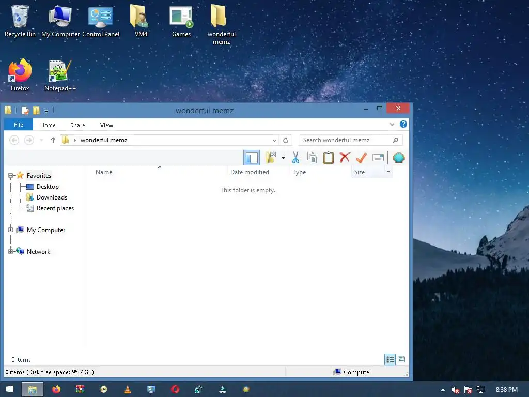Switch to Large icons view in status bar
Viewport: 529px width, 397px height.
point(401,360)
